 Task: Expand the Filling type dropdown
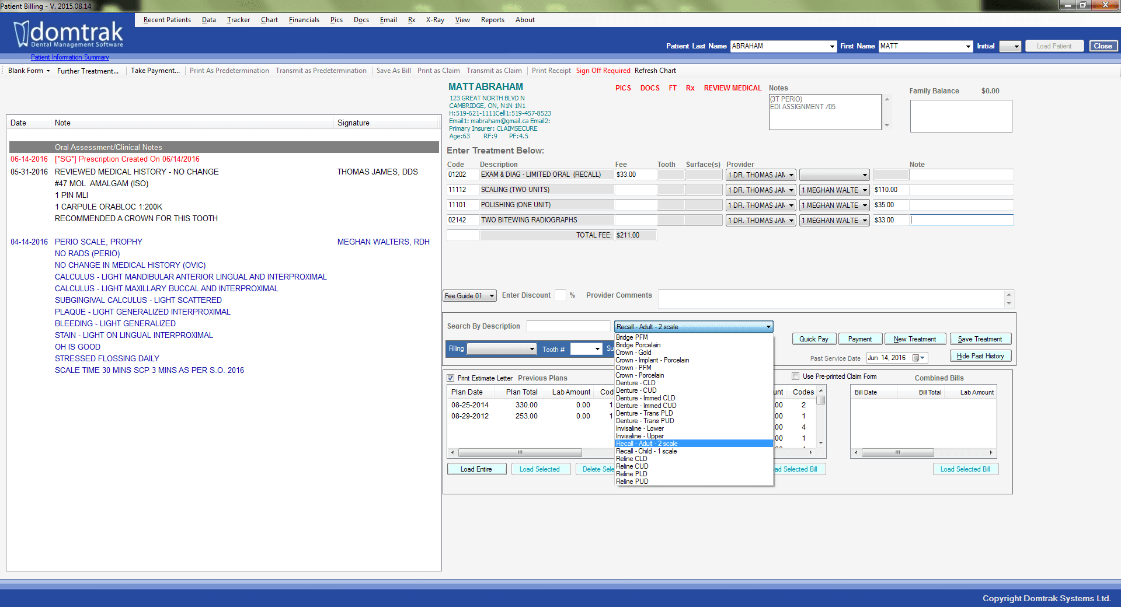coord(532,349)
